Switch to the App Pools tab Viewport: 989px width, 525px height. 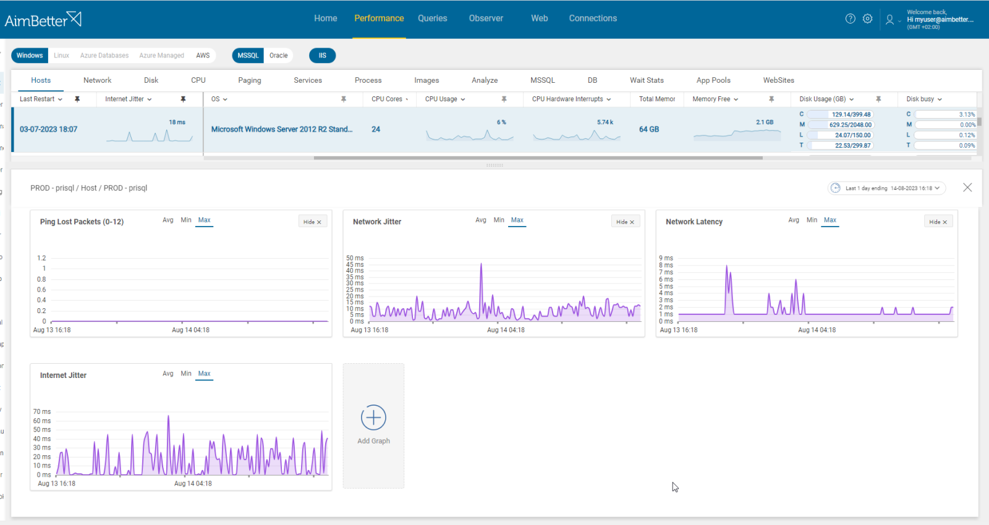click(x=713, y=80)
